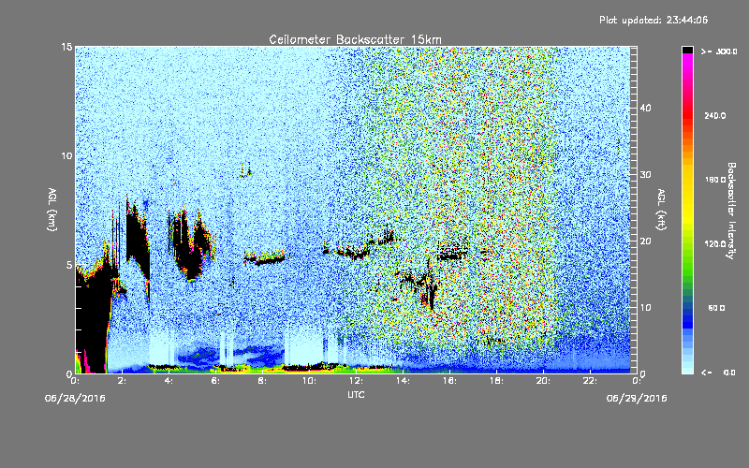Image resolution: width=749 pixels, height=468 pixels.
Task: Click the "30" kft tick label
Action: (645, 175)
